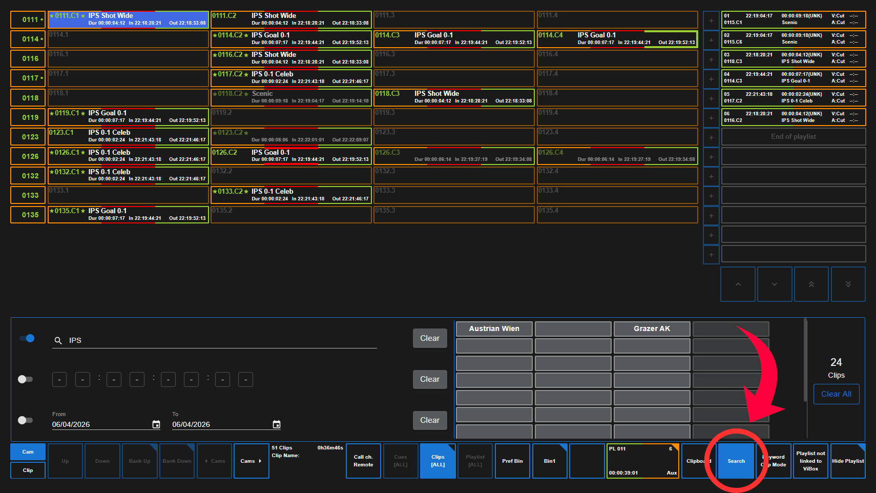Disable the text search toggle next to IPS
This screenshot has width=876, height=493.
pyautogui.click(x=27, y=338)
